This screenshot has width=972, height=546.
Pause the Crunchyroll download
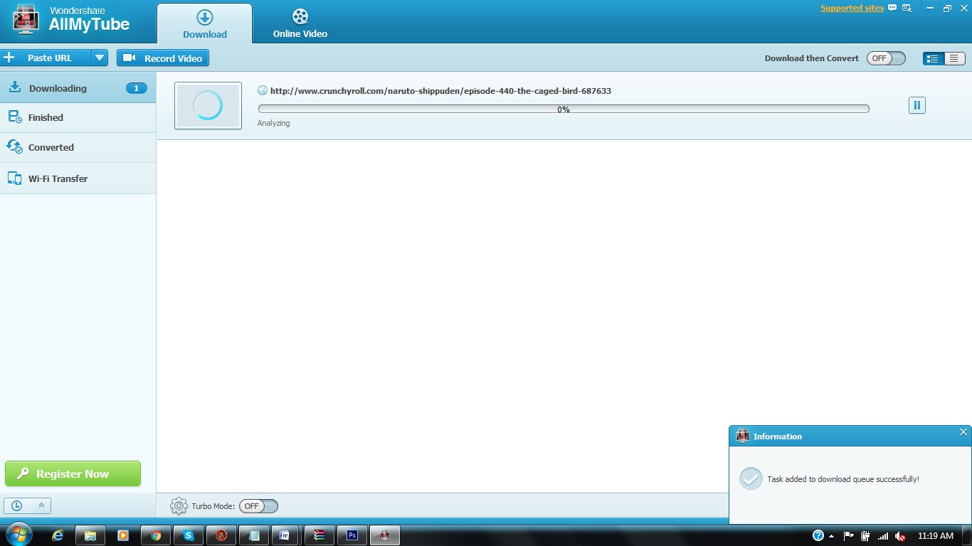(917, 105)
